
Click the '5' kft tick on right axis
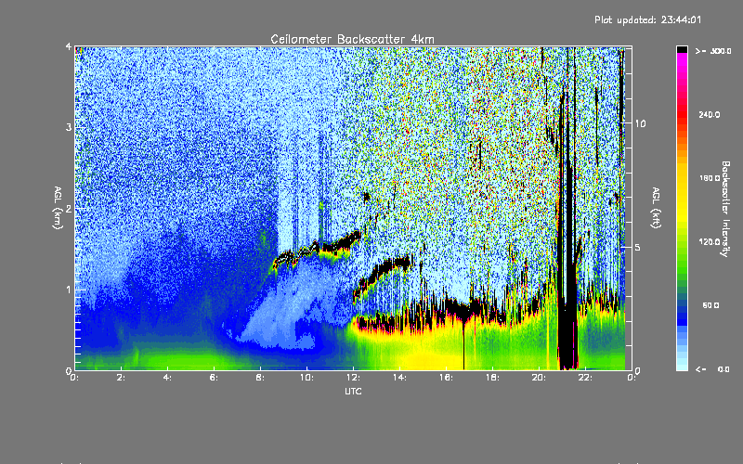coord(638,248)
